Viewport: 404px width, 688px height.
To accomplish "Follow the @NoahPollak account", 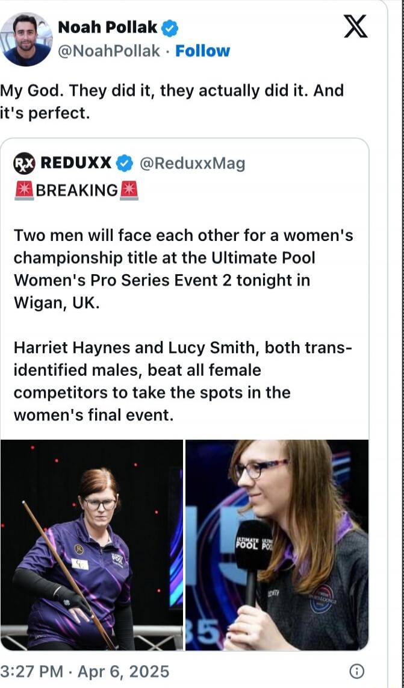I will [202, 51].
